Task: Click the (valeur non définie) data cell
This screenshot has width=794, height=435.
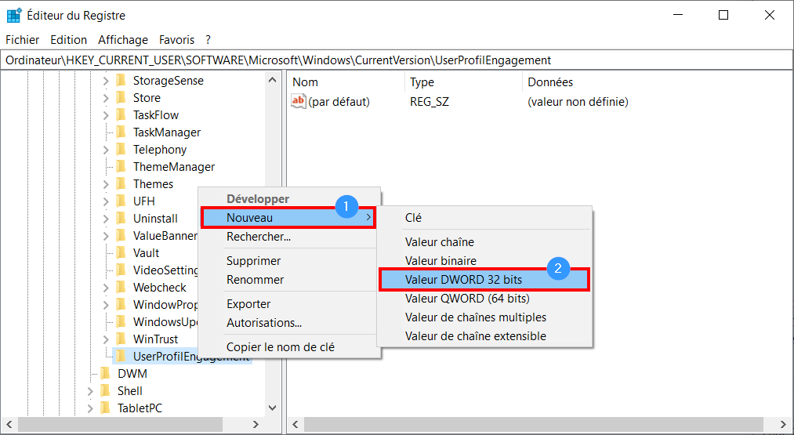Action: tap(578, 102)
